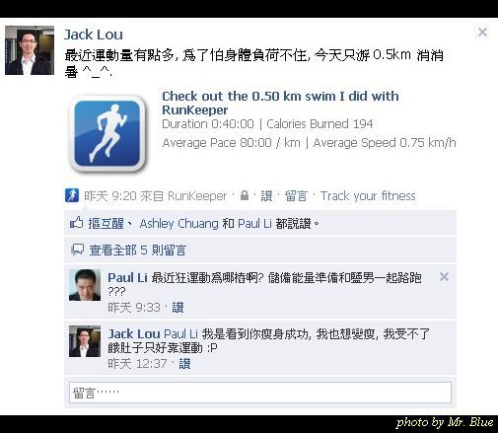Click 留言 link to comment on post
The image size is (498, 433).
(296, 196)
